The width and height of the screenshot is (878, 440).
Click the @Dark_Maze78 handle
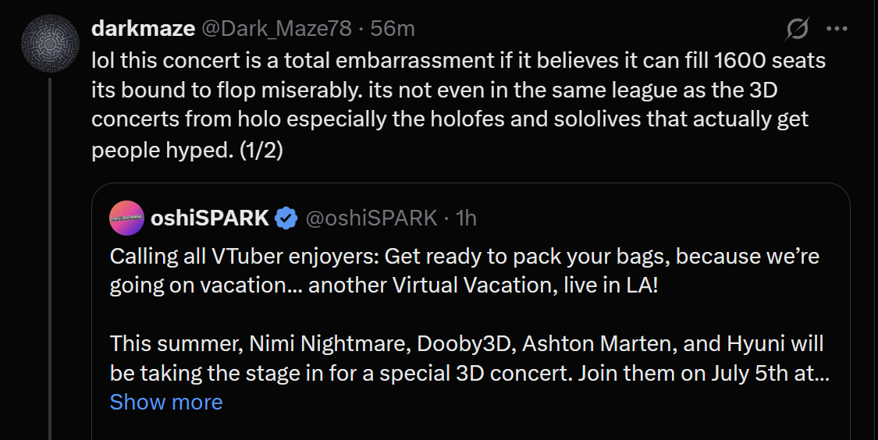click(x=277, y=29)
